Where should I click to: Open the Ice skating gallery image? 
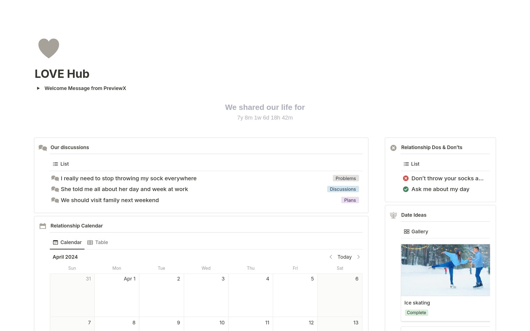(445, 270)
